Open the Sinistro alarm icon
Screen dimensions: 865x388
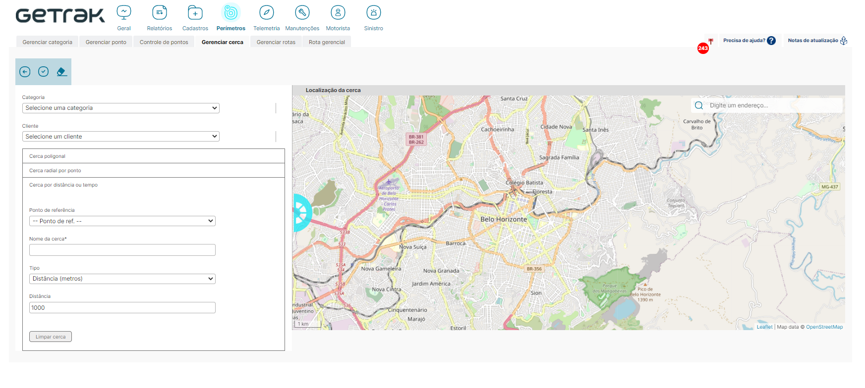coord(374,12)
